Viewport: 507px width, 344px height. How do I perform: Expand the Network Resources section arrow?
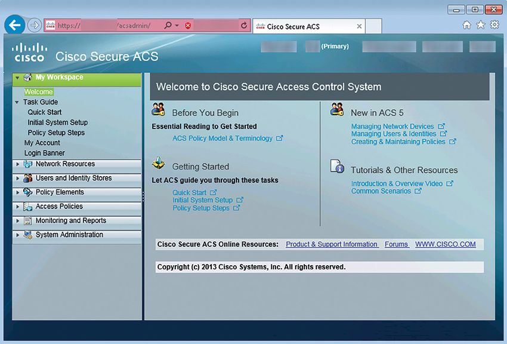18,164
